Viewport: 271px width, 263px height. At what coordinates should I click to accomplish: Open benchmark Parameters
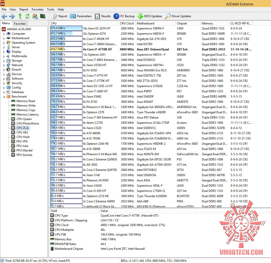[81, 16]
